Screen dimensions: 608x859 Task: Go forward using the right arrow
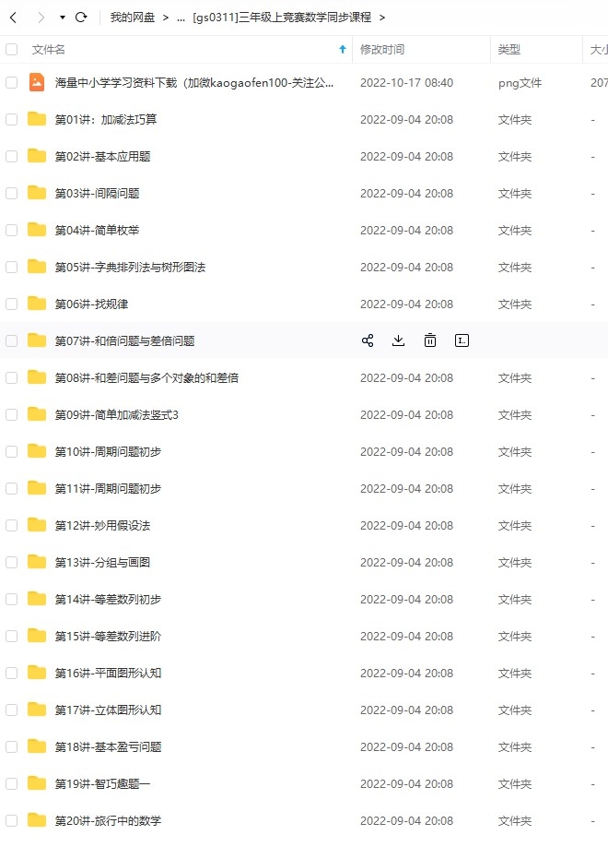click(x=41, y=18)
